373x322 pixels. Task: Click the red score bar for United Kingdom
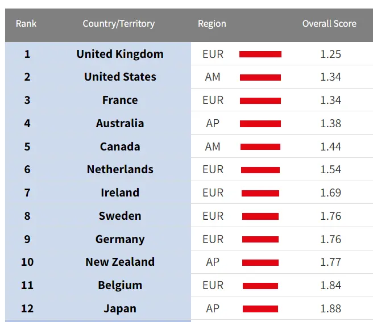tap(260, 55)
